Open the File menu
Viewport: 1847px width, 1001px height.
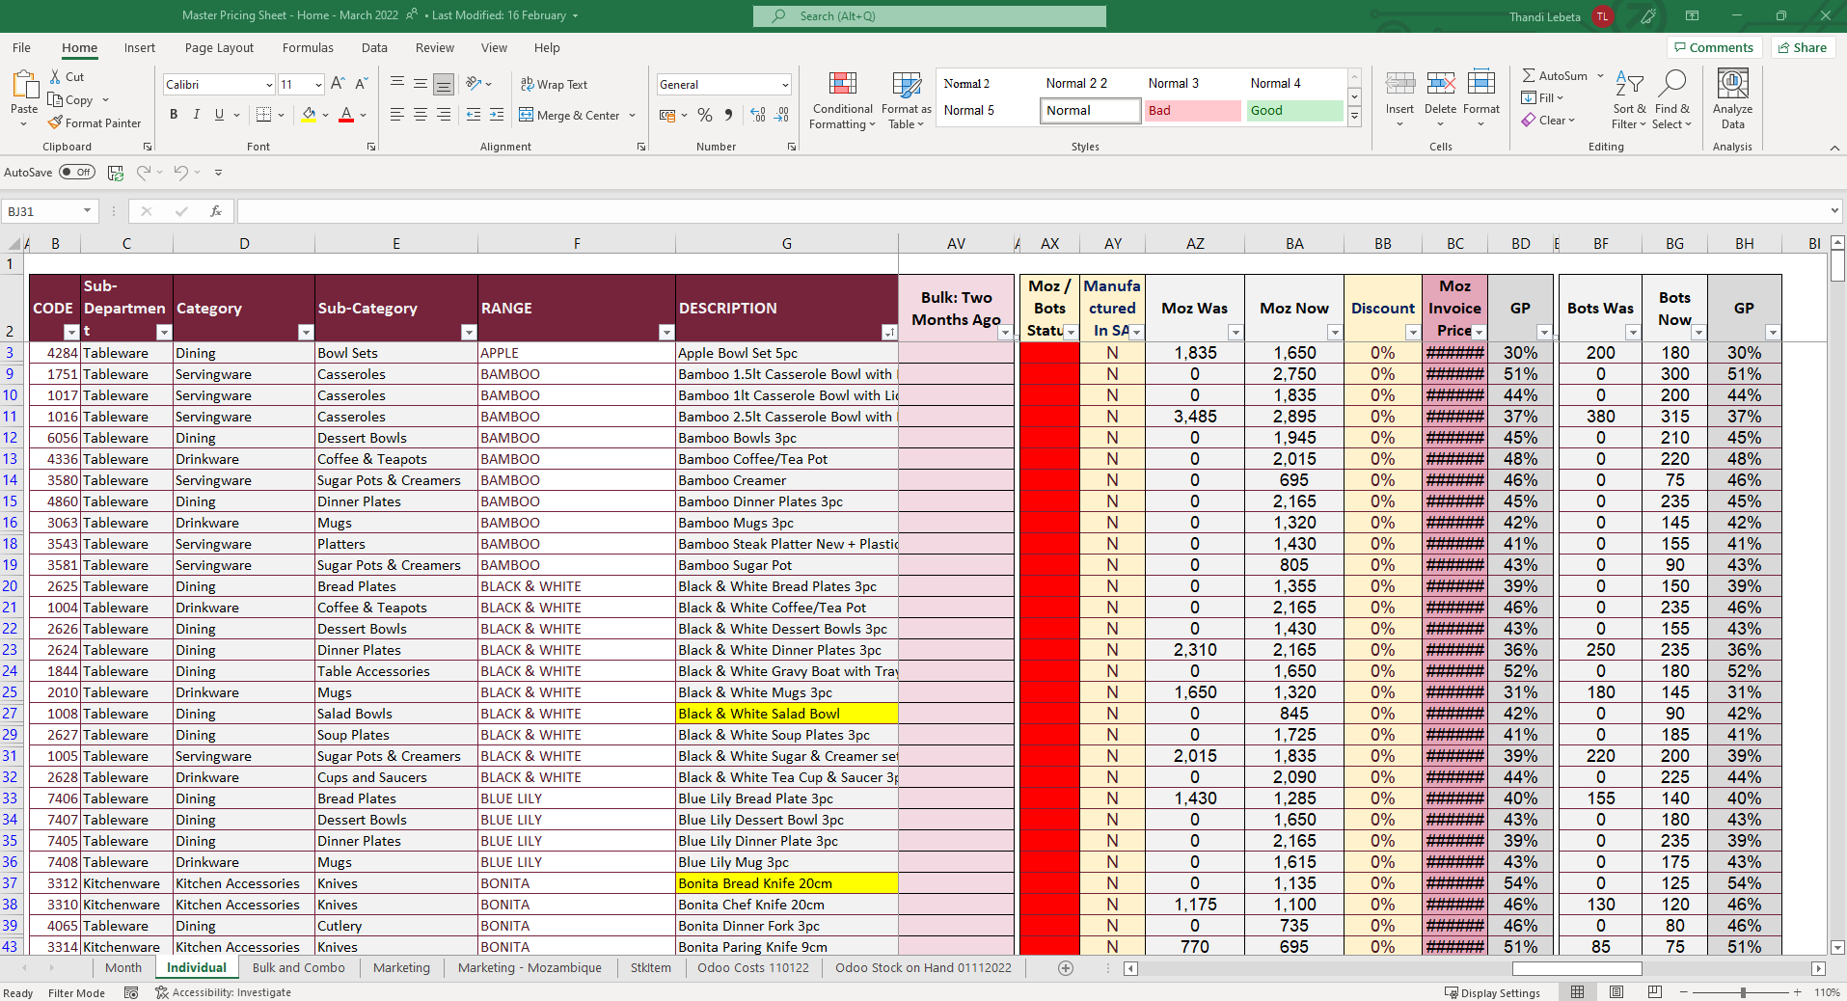(21, 48)
